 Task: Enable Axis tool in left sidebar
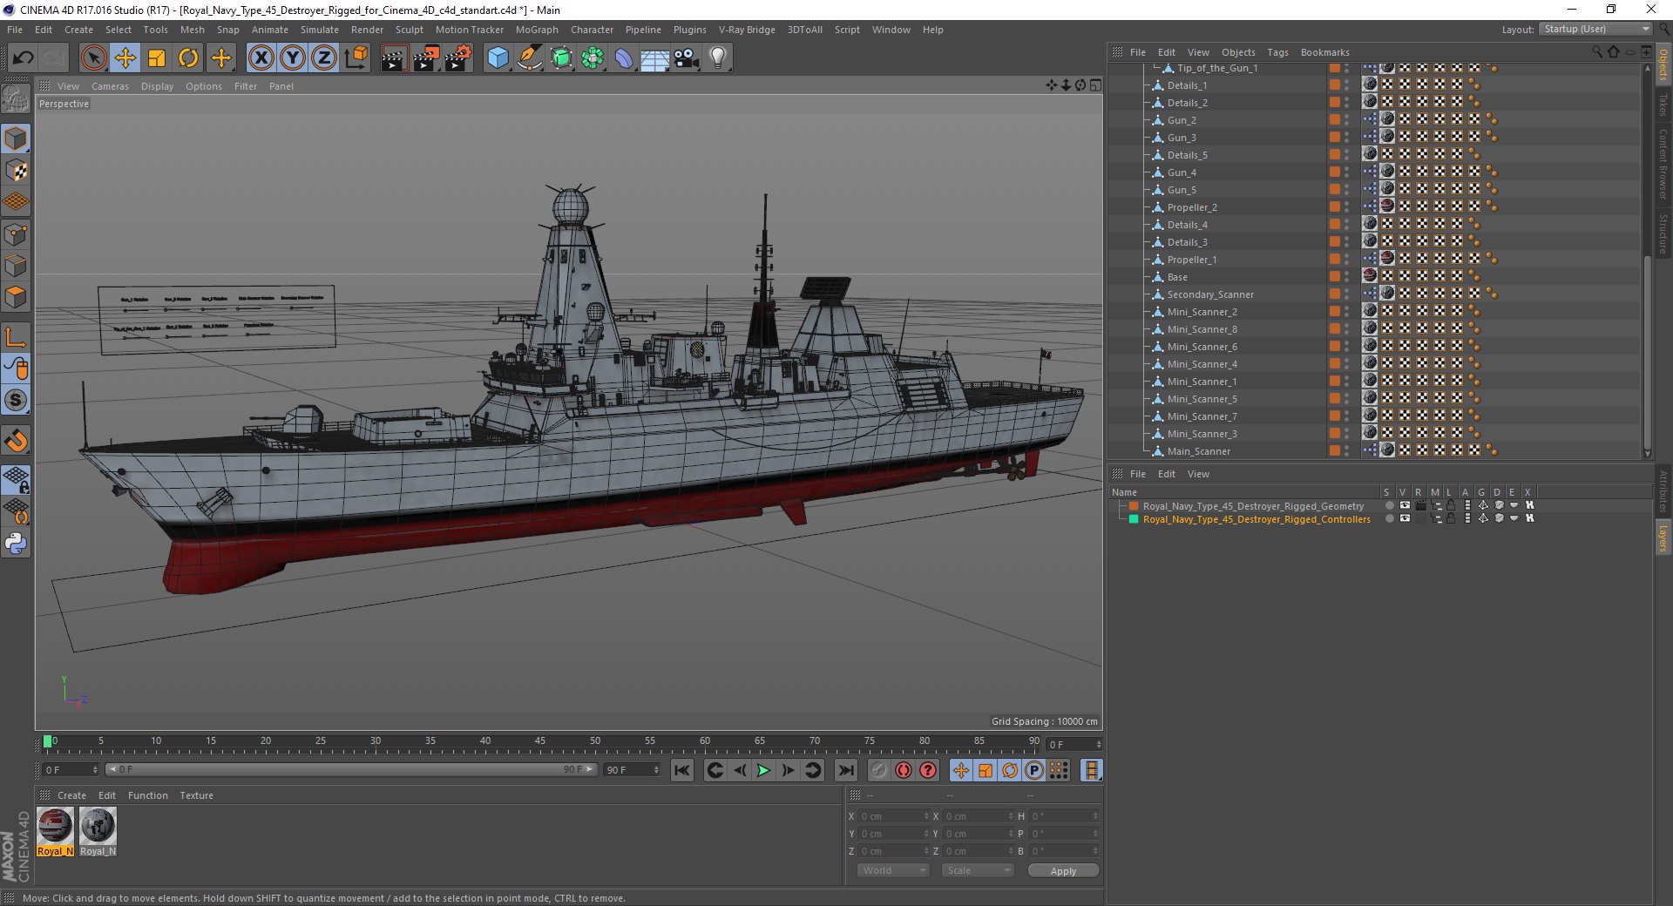pos(16,337)
